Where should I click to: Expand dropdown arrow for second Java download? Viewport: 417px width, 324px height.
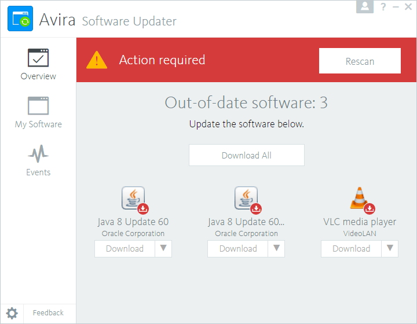click(x=277, y=248)
